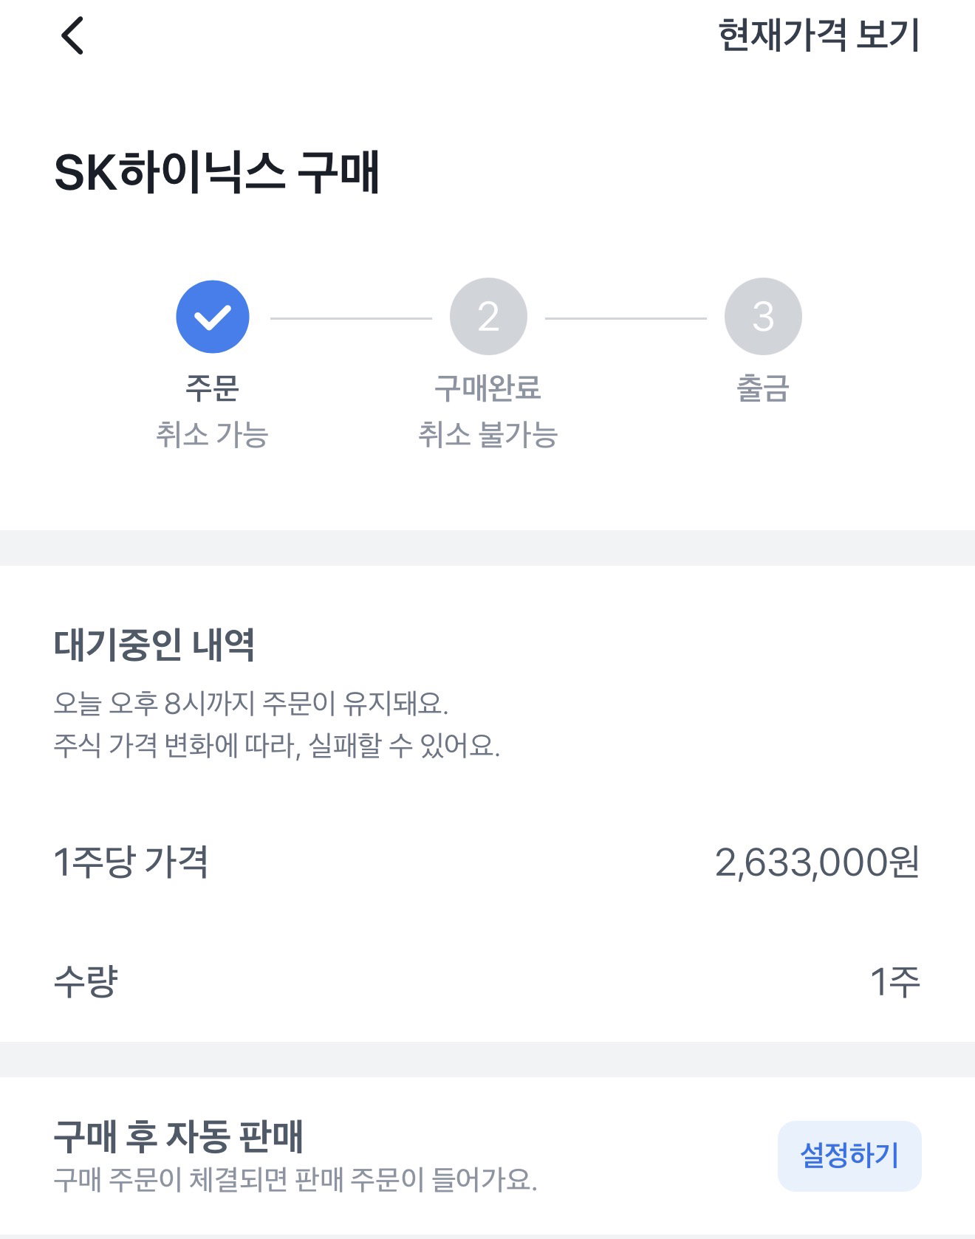Tap the 2,633,000원 price value
975x1239 pixels.
pyautogui.click(x=817, y=862)
